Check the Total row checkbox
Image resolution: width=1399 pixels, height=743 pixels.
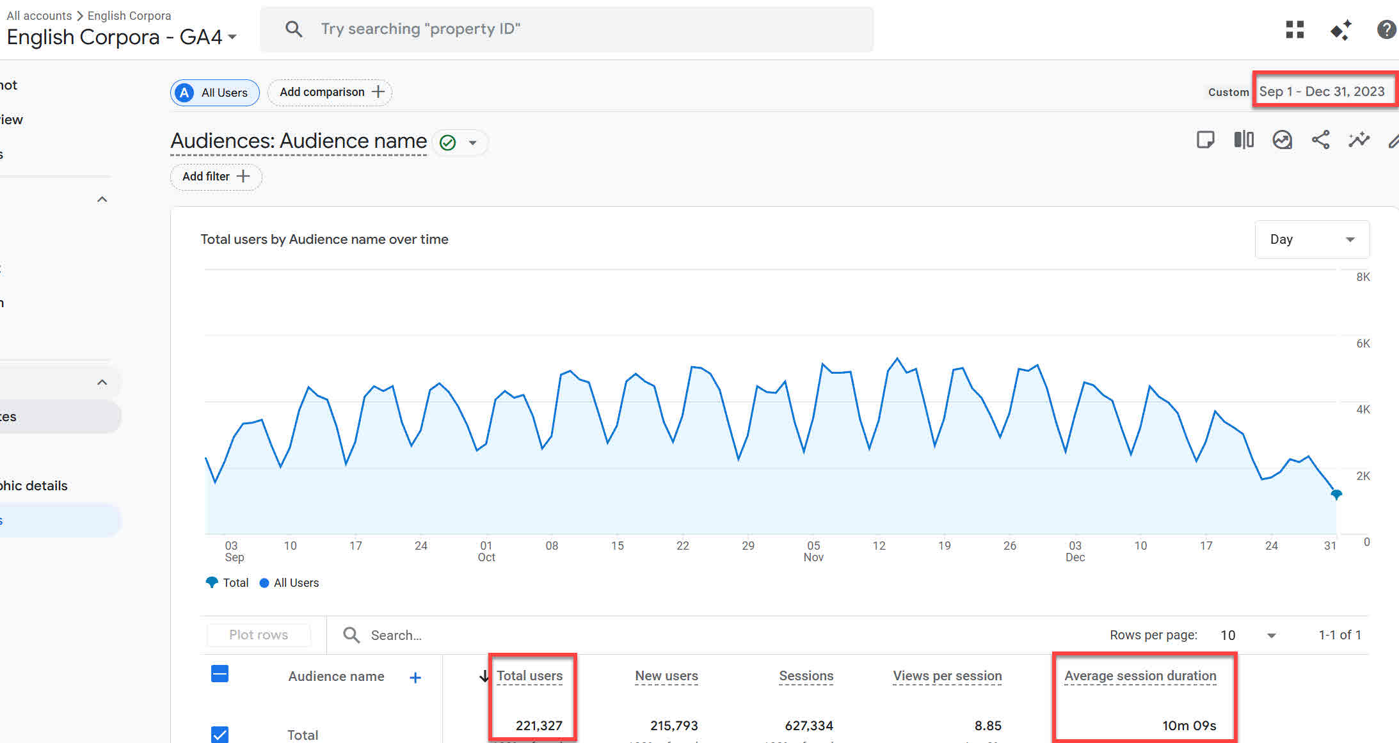(x=220, y=734)
